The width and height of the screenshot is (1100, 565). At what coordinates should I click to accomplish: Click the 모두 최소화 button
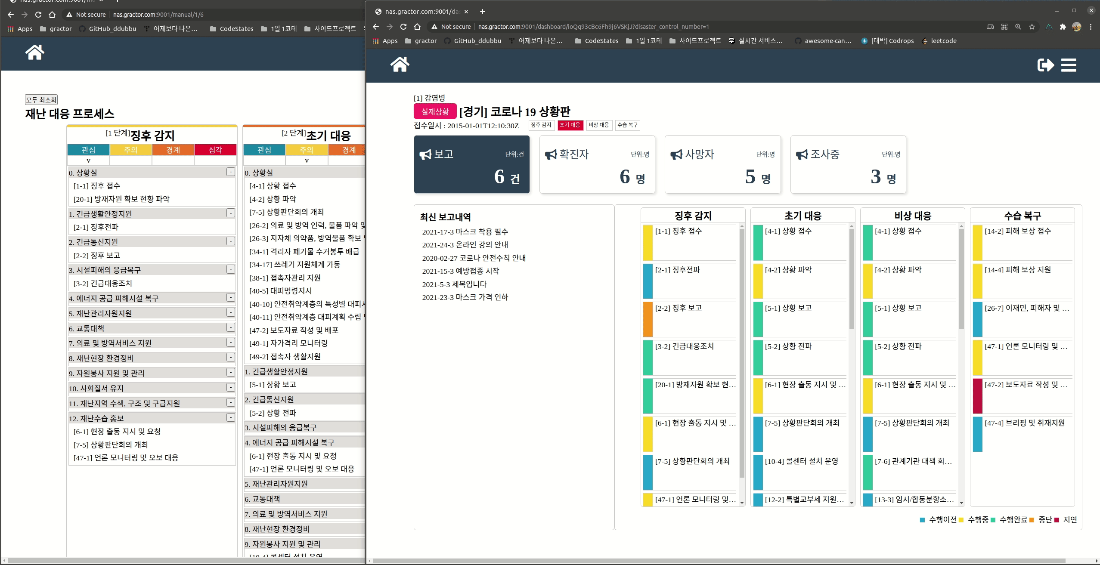(41, 99)
